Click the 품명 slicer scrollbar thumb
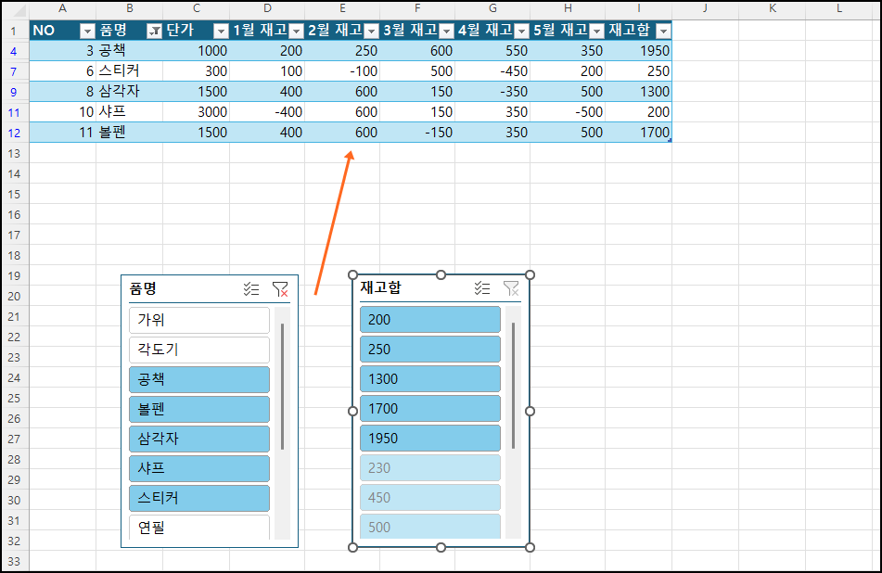 [x=282, y=387]
